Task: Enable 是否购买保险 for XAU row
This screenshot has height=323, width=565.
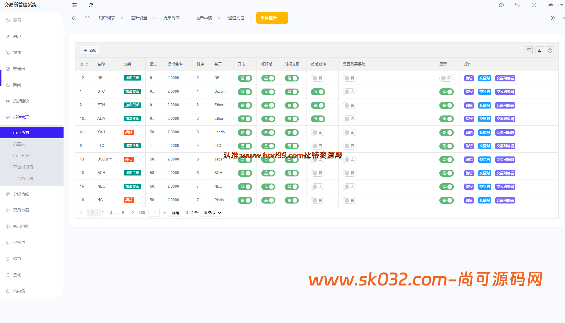Action: (350, 132)
